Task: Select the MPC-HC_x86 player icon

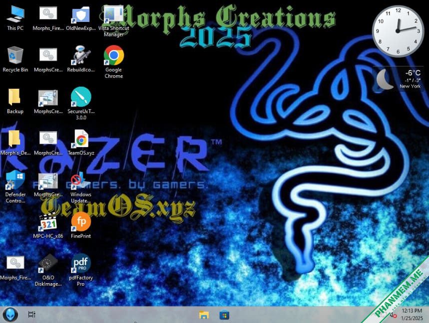Action: [x=48, y=226]
